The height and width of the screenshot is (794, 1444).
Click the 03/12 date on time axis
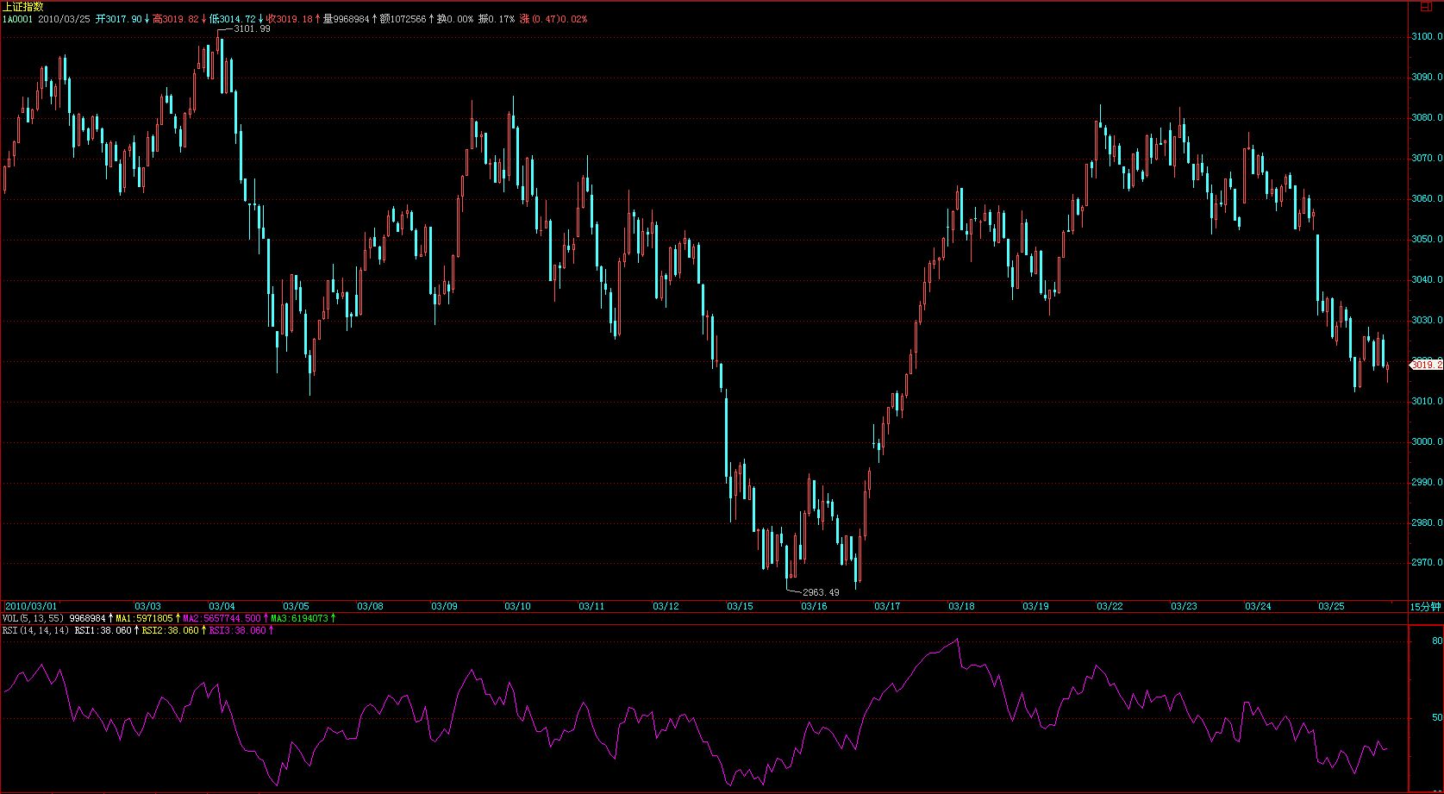click(666, 606)
